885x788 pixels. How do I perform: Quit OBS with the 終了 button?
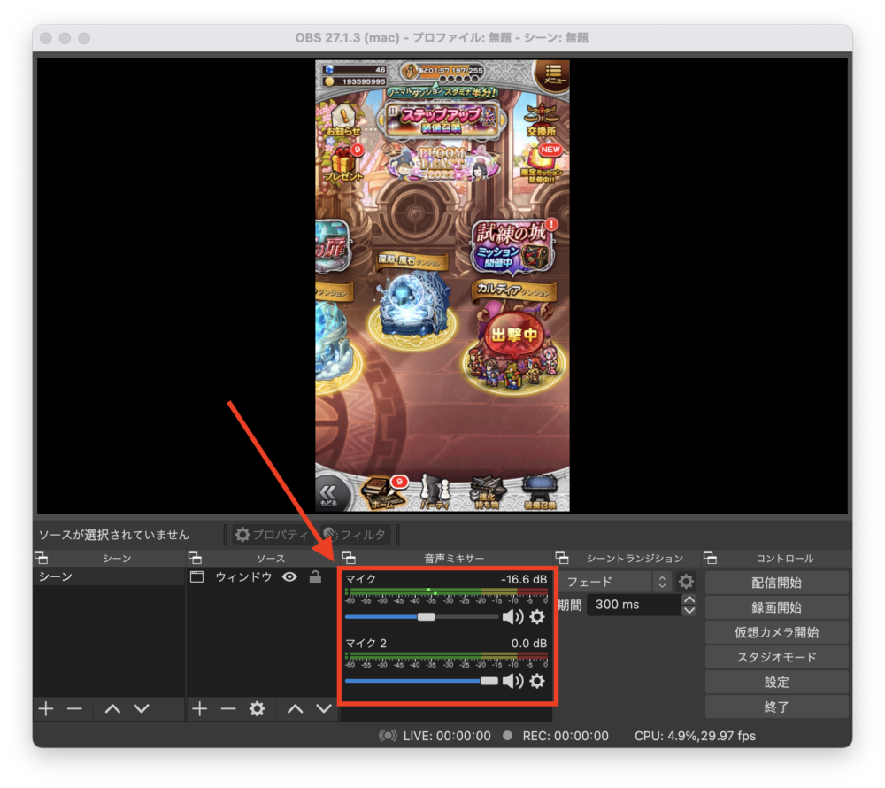click(777, 707)
